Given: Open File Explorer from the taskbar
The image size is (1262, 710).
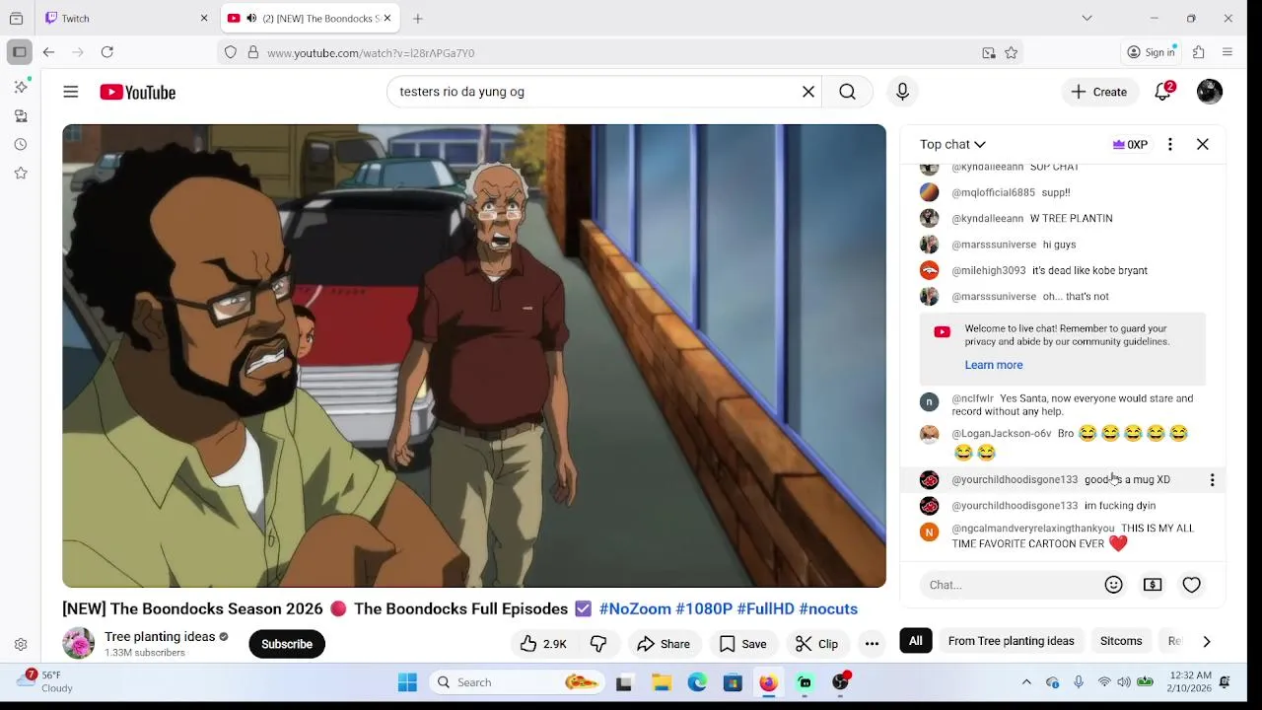Looking at the screenshot, I should [662, 682].
